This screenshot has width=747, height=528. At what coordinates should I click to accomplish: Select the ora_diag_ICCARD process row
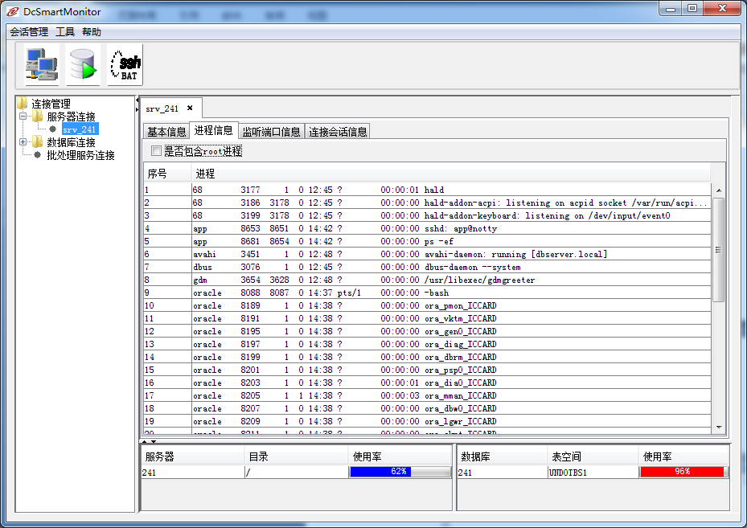click(427, 344)
